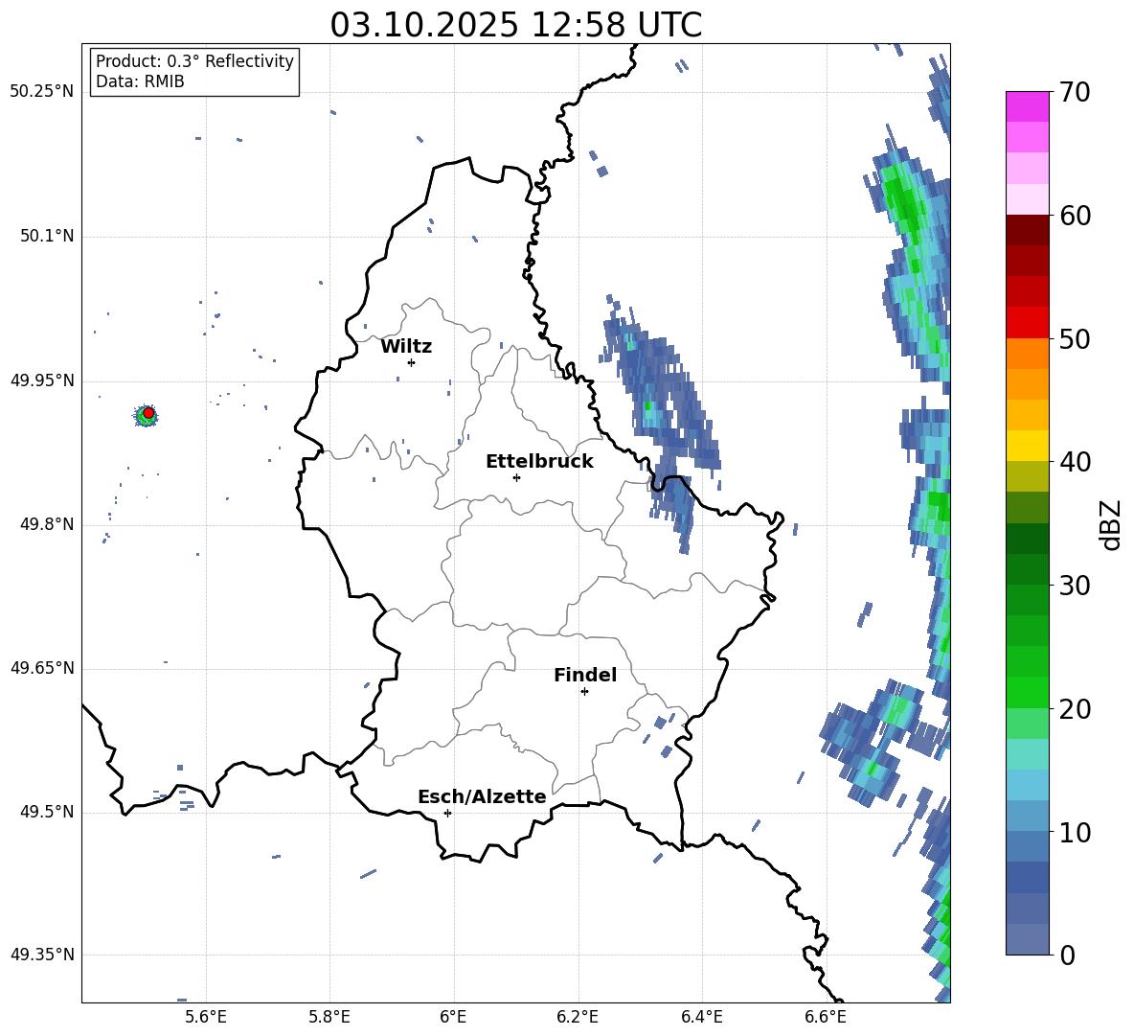
Task: Click the colorbar tick label 70
Action: click(x=1075, y=93)
